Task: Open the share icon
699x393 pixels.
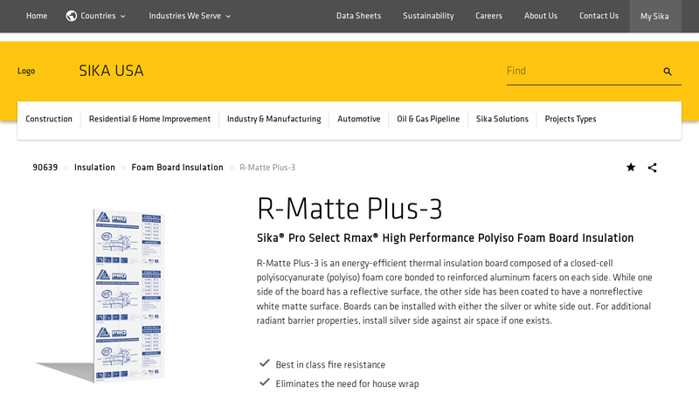Action: pos(652,168)
